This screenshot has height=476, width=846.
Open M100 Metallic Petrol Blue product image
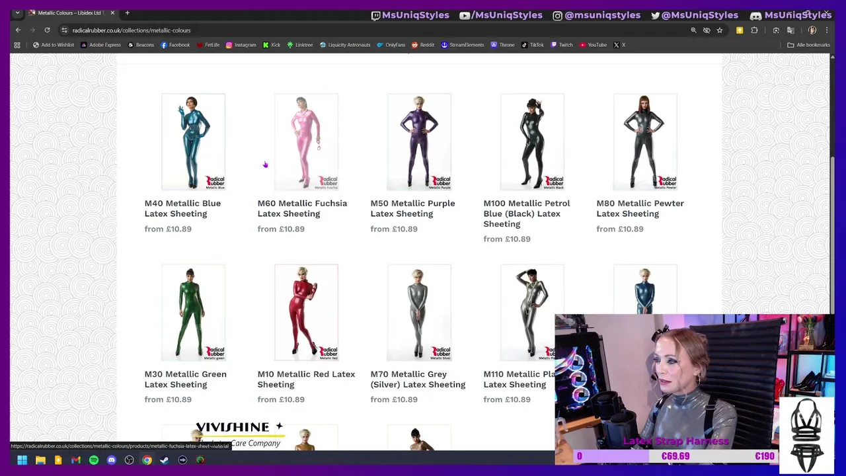click(x=532, y=142)
